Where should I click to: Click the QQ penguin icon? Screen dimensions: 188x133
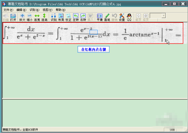click(x=129, y=17)
